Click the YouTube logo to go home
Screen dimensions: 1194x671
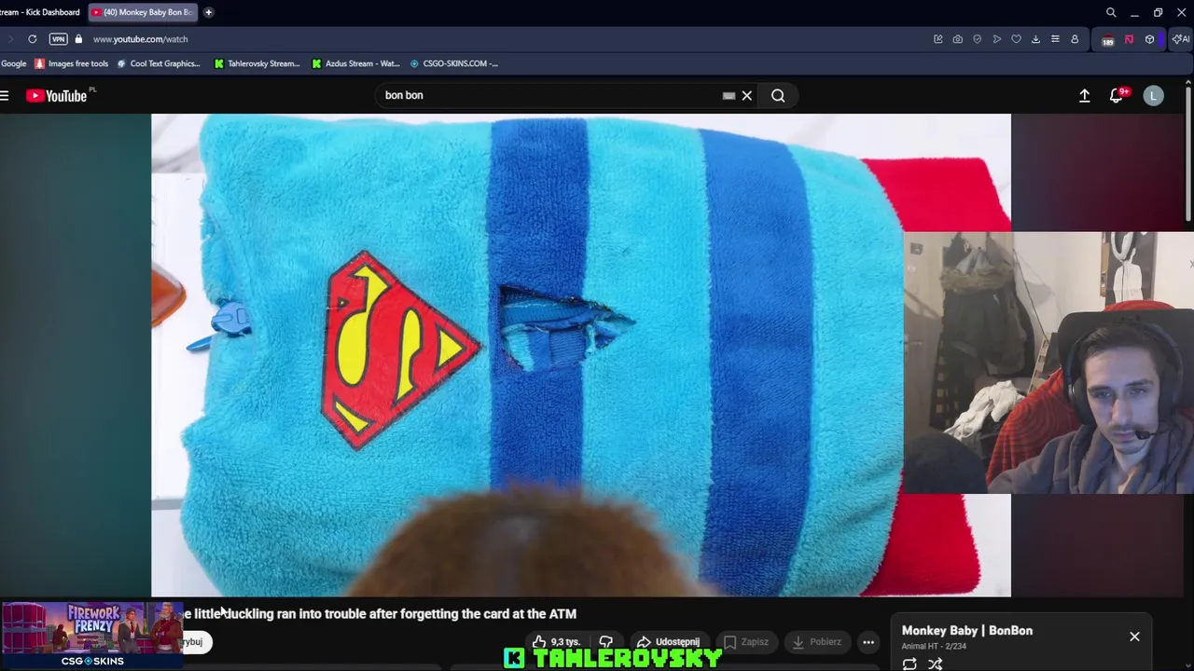(57, 95)
